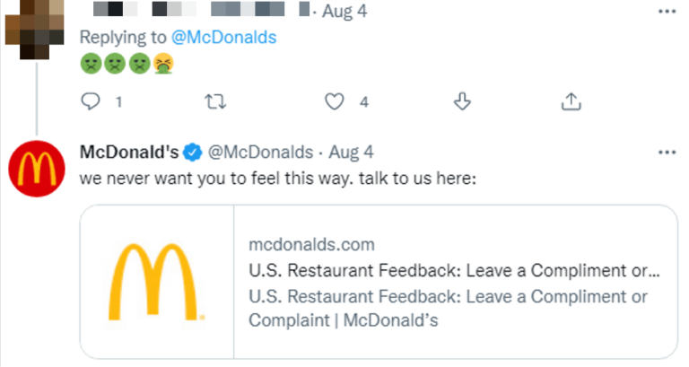Click the downvote arrow icon
Image resolution: width=689 pixels, height=367 pixels.
pos(463,102)
